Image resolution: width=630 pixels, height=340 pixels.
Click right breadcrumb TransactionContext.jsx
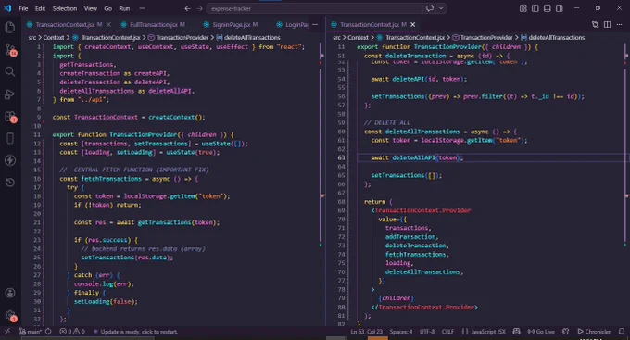click(410, 37)
